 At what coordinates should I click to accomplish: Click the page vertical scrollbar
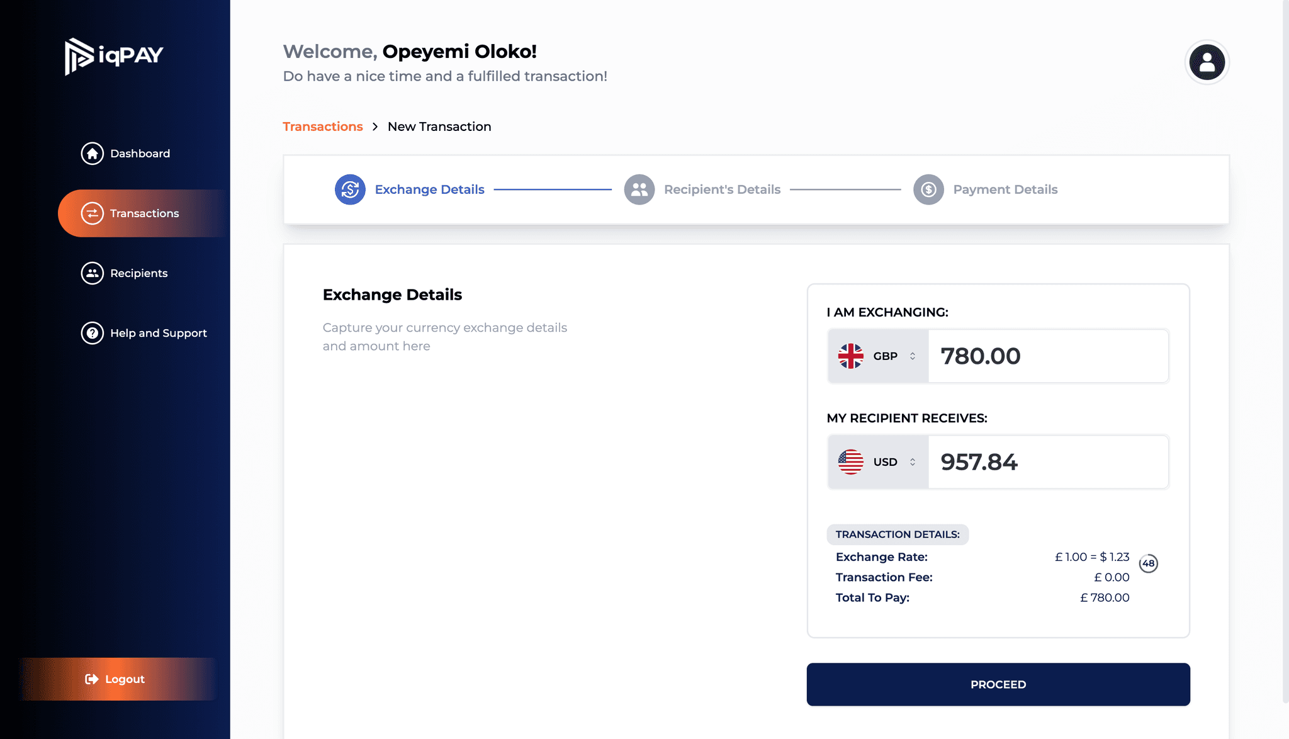coord(1285,351)
